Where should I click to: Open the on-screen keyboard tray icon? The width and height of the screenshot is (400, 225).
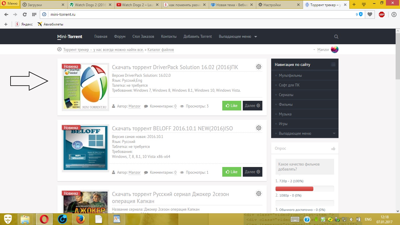point(295,219)
